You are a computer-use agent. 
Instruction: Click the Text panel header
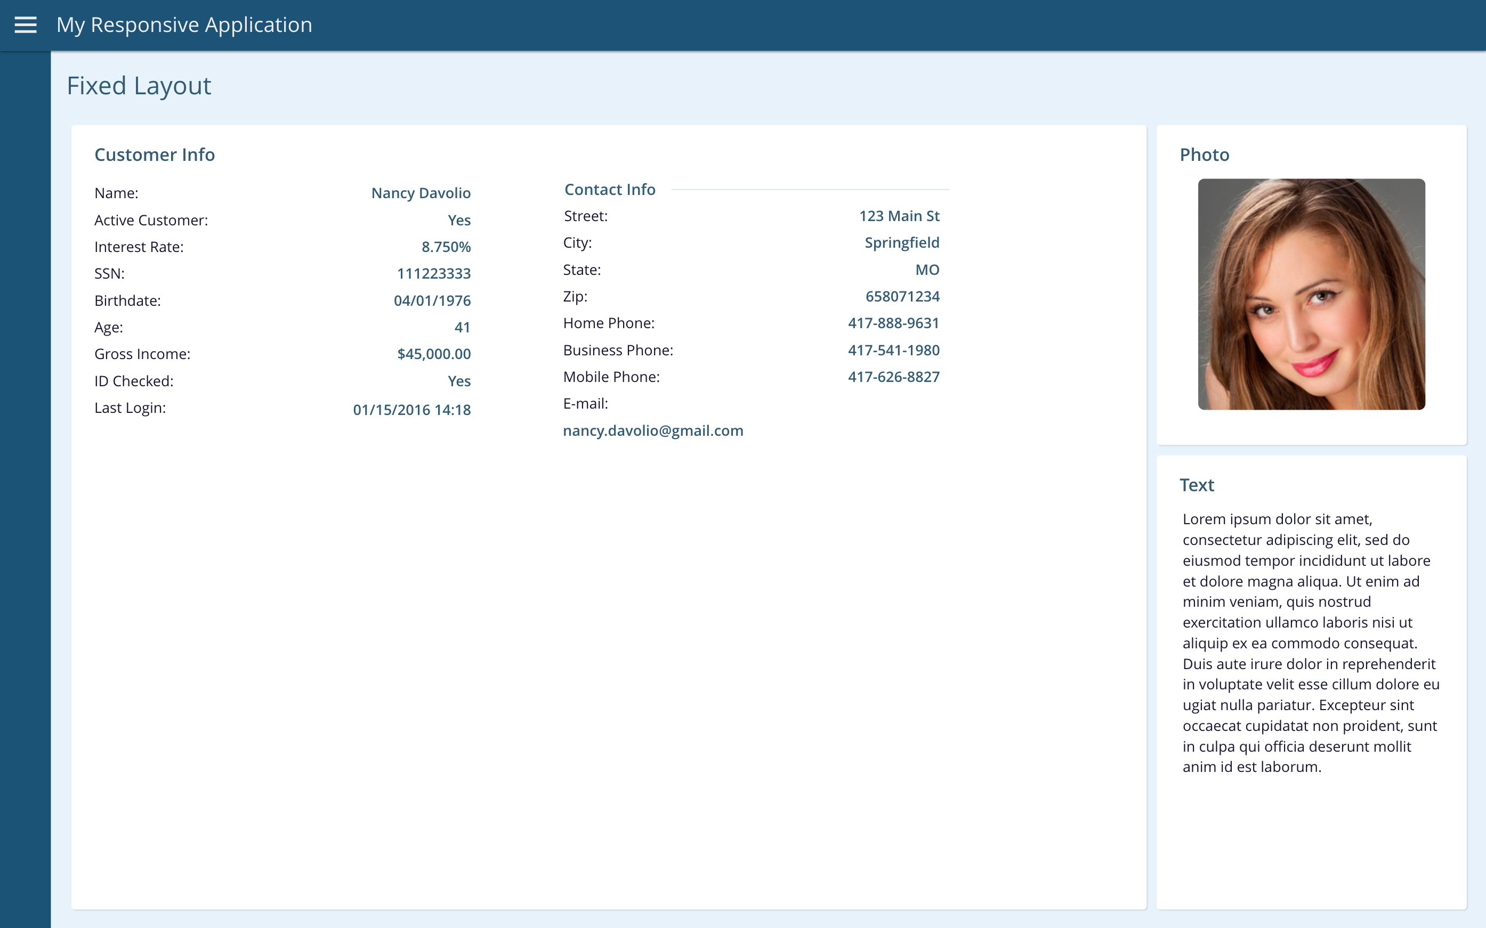click(1196, 485)
